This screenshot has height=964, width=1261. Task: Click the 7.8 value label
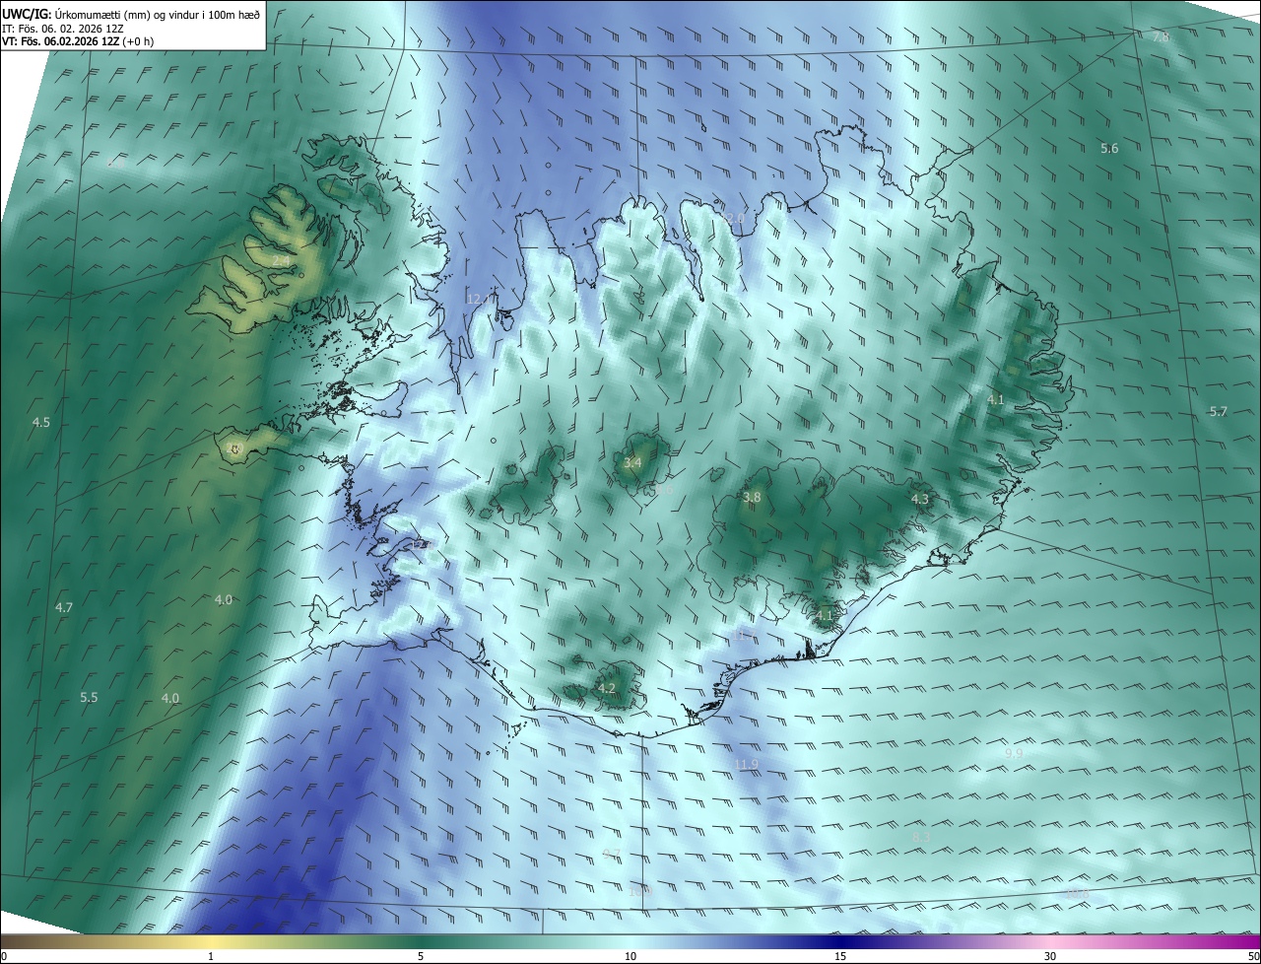1161,36
